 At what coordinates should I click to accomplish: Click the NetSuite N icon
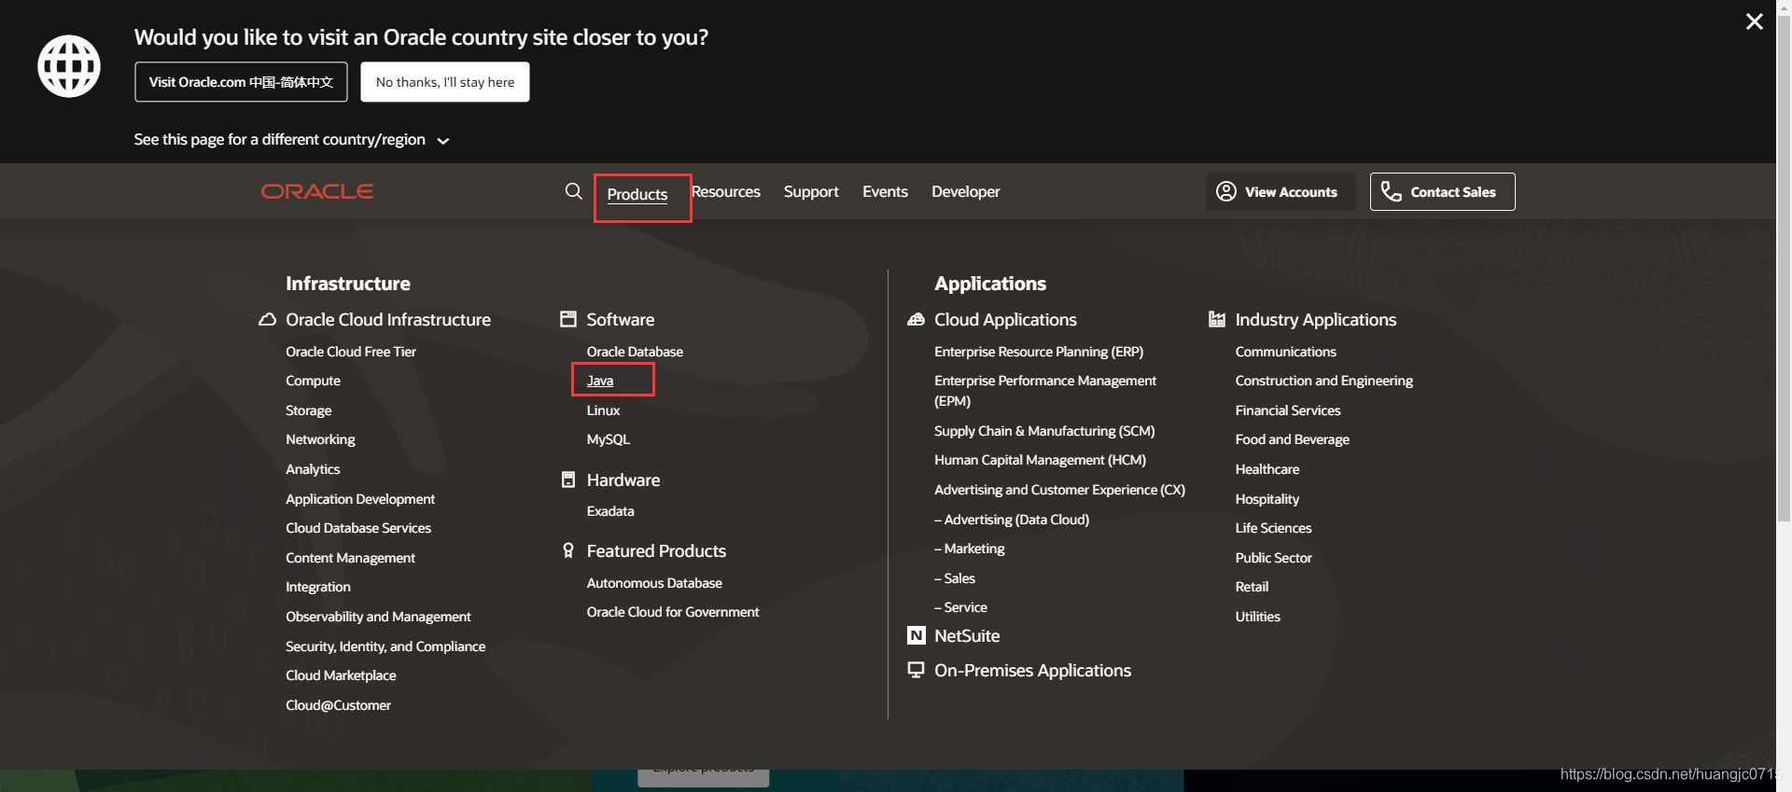pyautogui.click(x=916, y=635)
